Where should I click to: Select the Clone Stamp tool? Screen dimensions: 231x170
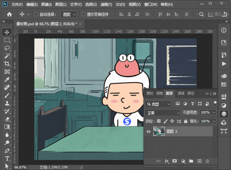point(7,103)
